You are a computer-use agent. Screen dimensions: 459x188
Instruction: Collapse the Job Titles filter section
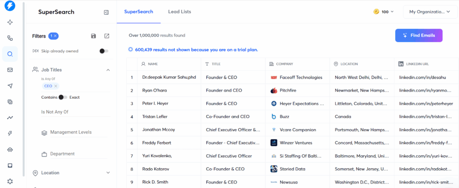(x=108, y=70)
